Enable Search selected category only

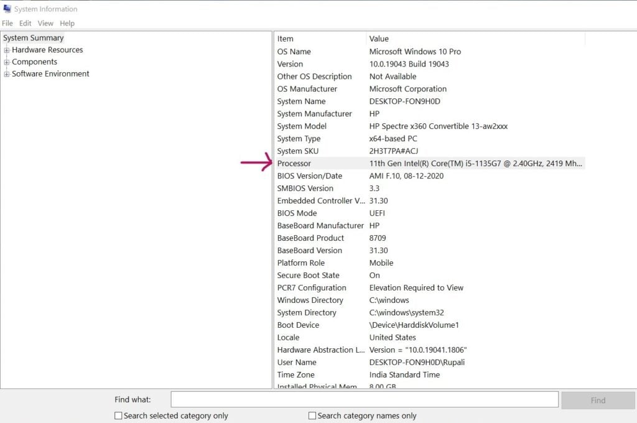coord(118,416)
